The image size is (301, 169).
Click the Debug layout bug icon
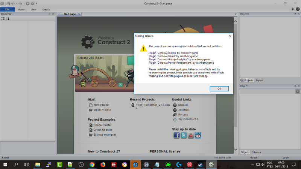33,3
